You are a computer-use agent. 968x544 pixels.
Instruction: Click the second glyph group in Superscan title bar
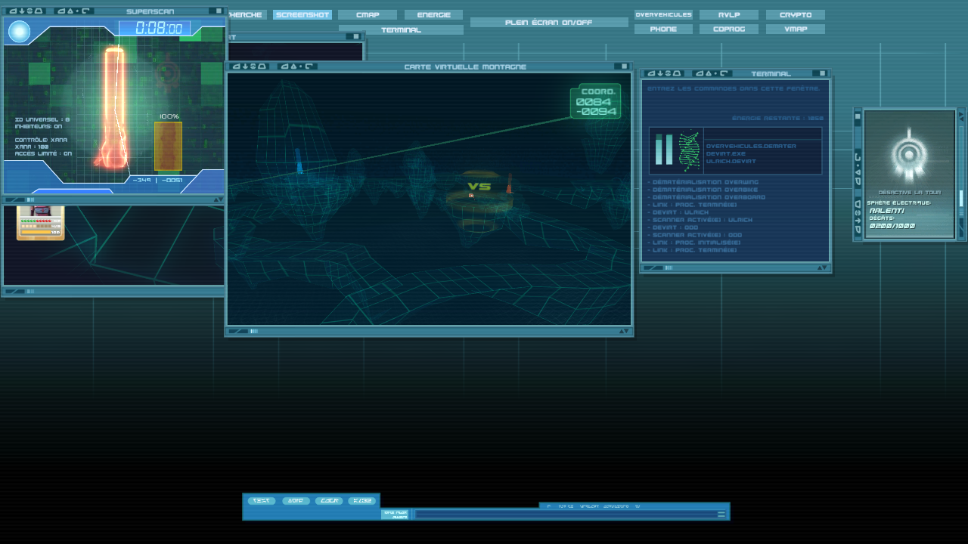[x=75, y=11]
